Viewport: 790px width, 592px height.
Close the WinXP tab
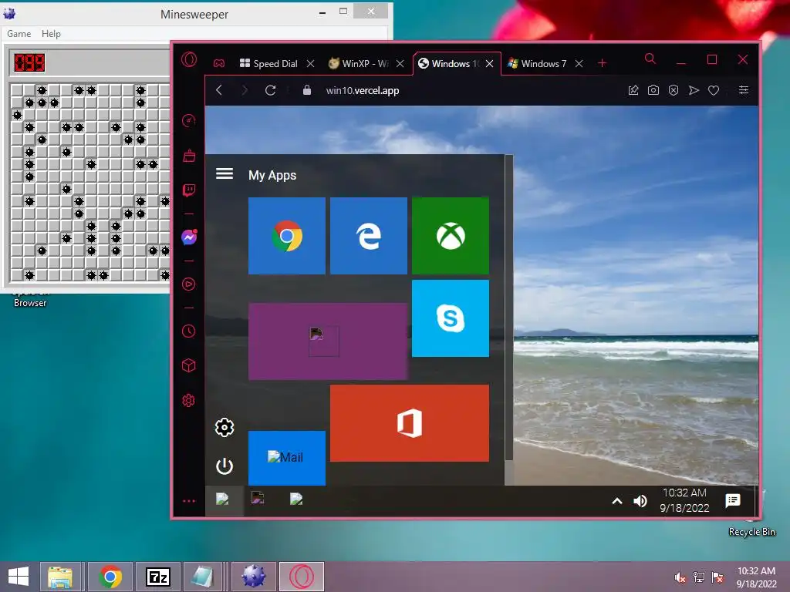coord(400,63)
